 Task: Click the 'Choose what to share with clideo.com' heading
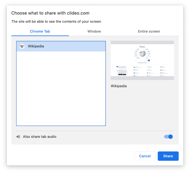point(50,13)
